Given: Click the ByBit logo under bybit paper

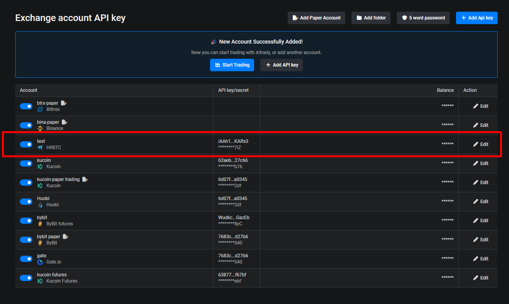Looking at the screenshot, I should tap(40, 243).
